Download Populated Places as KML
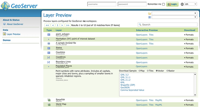 click(x=123, y=83)
